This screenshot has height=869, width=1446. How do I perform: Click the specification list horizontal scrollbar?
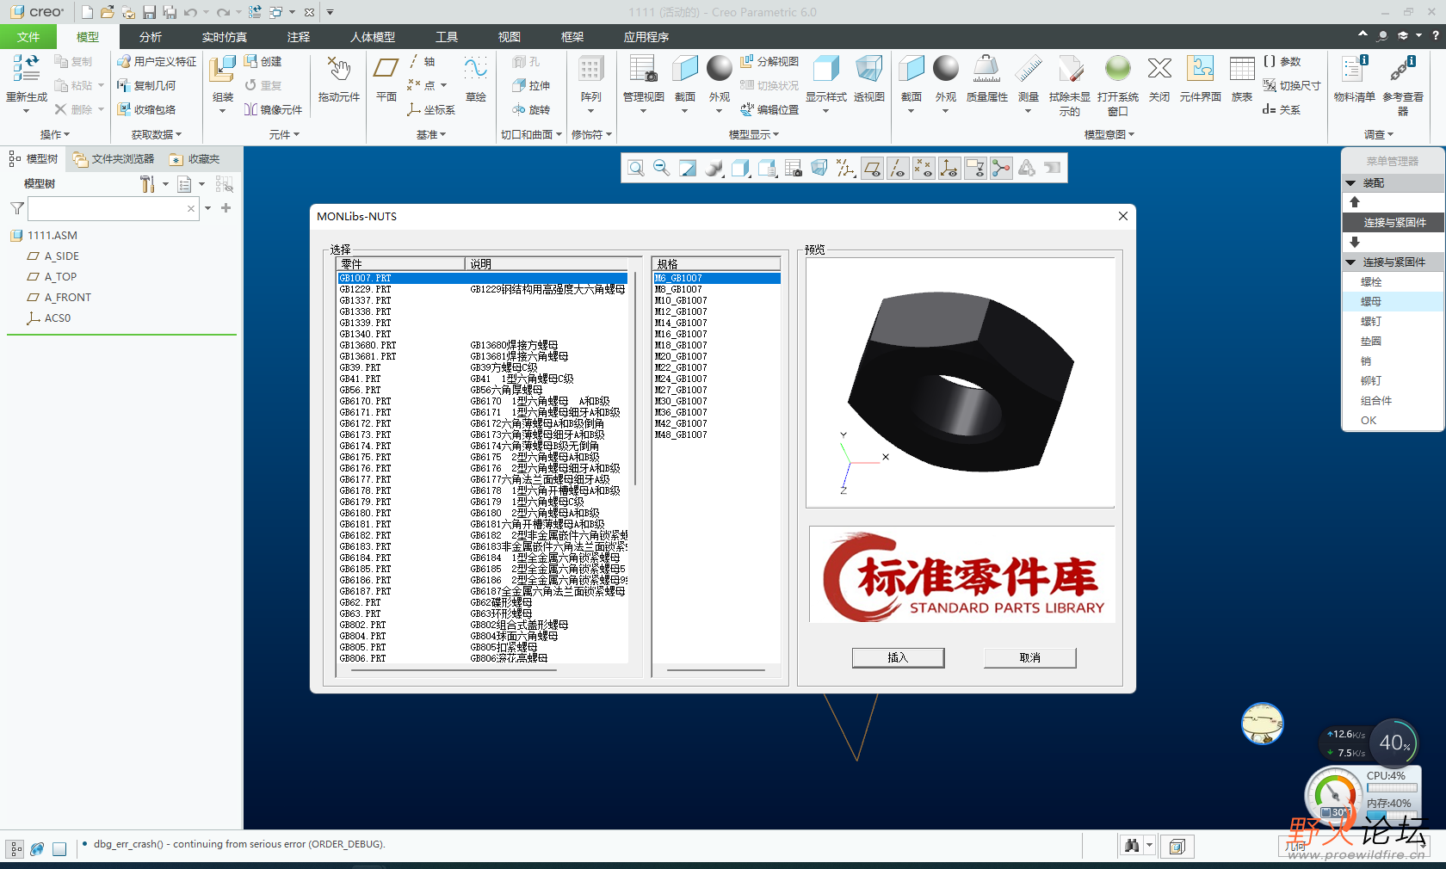coord(715,669)
